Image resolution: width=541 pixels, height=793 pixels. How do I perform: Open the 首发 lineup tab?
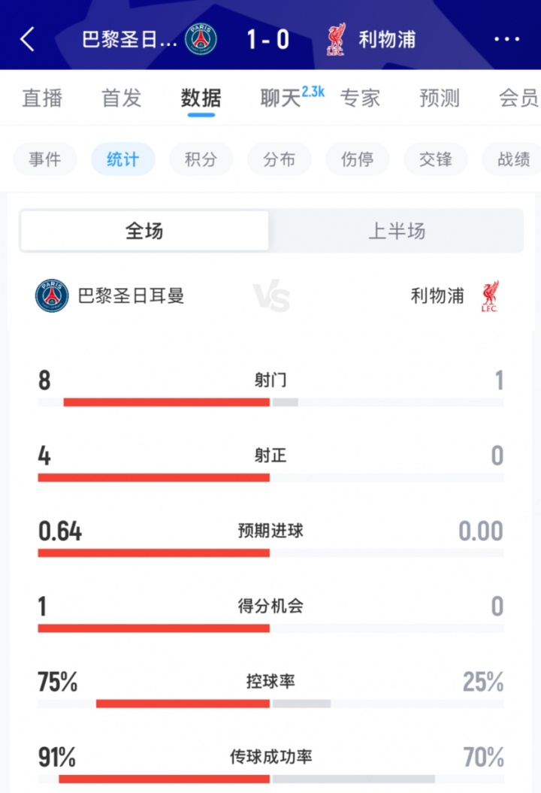122,98
